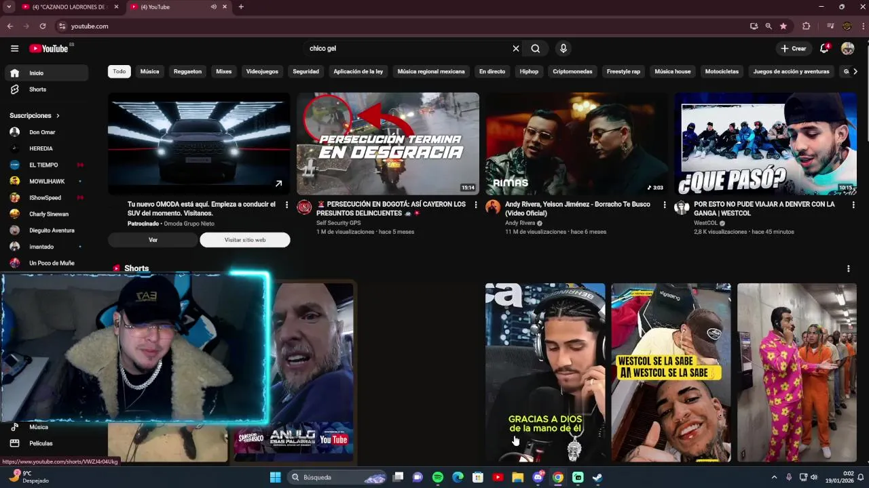869x488 pixels.
Task: Open the Shorts section options menu
Action: [x=848, y=268]
